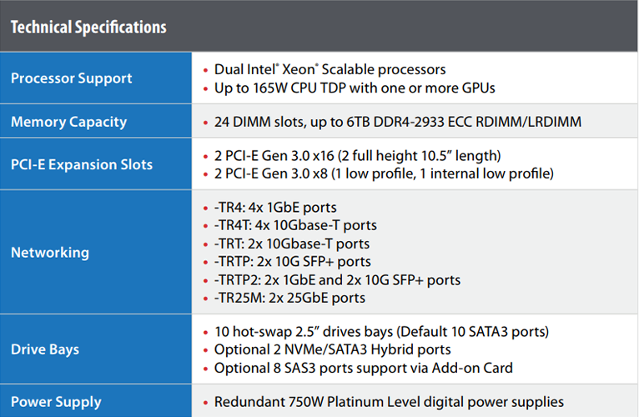The width and height of the screenshot is (639, 417).
Task: Click Redundant 750W Platinum power supplies text
Action: coord(390,402)
